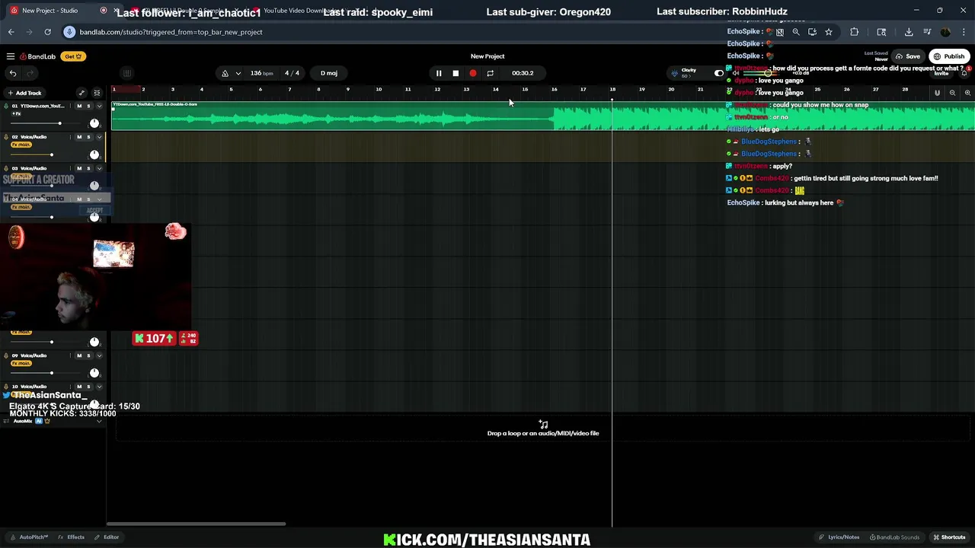The width and height of the screenshot is (975, 548).
Task: Solo track 09 Voice/Audio
Action: pos(88,355)
